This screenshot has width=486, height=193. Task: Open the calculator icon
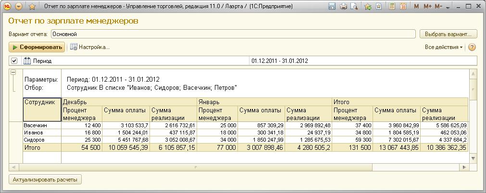pyautogui.click(x=392, y=6)
